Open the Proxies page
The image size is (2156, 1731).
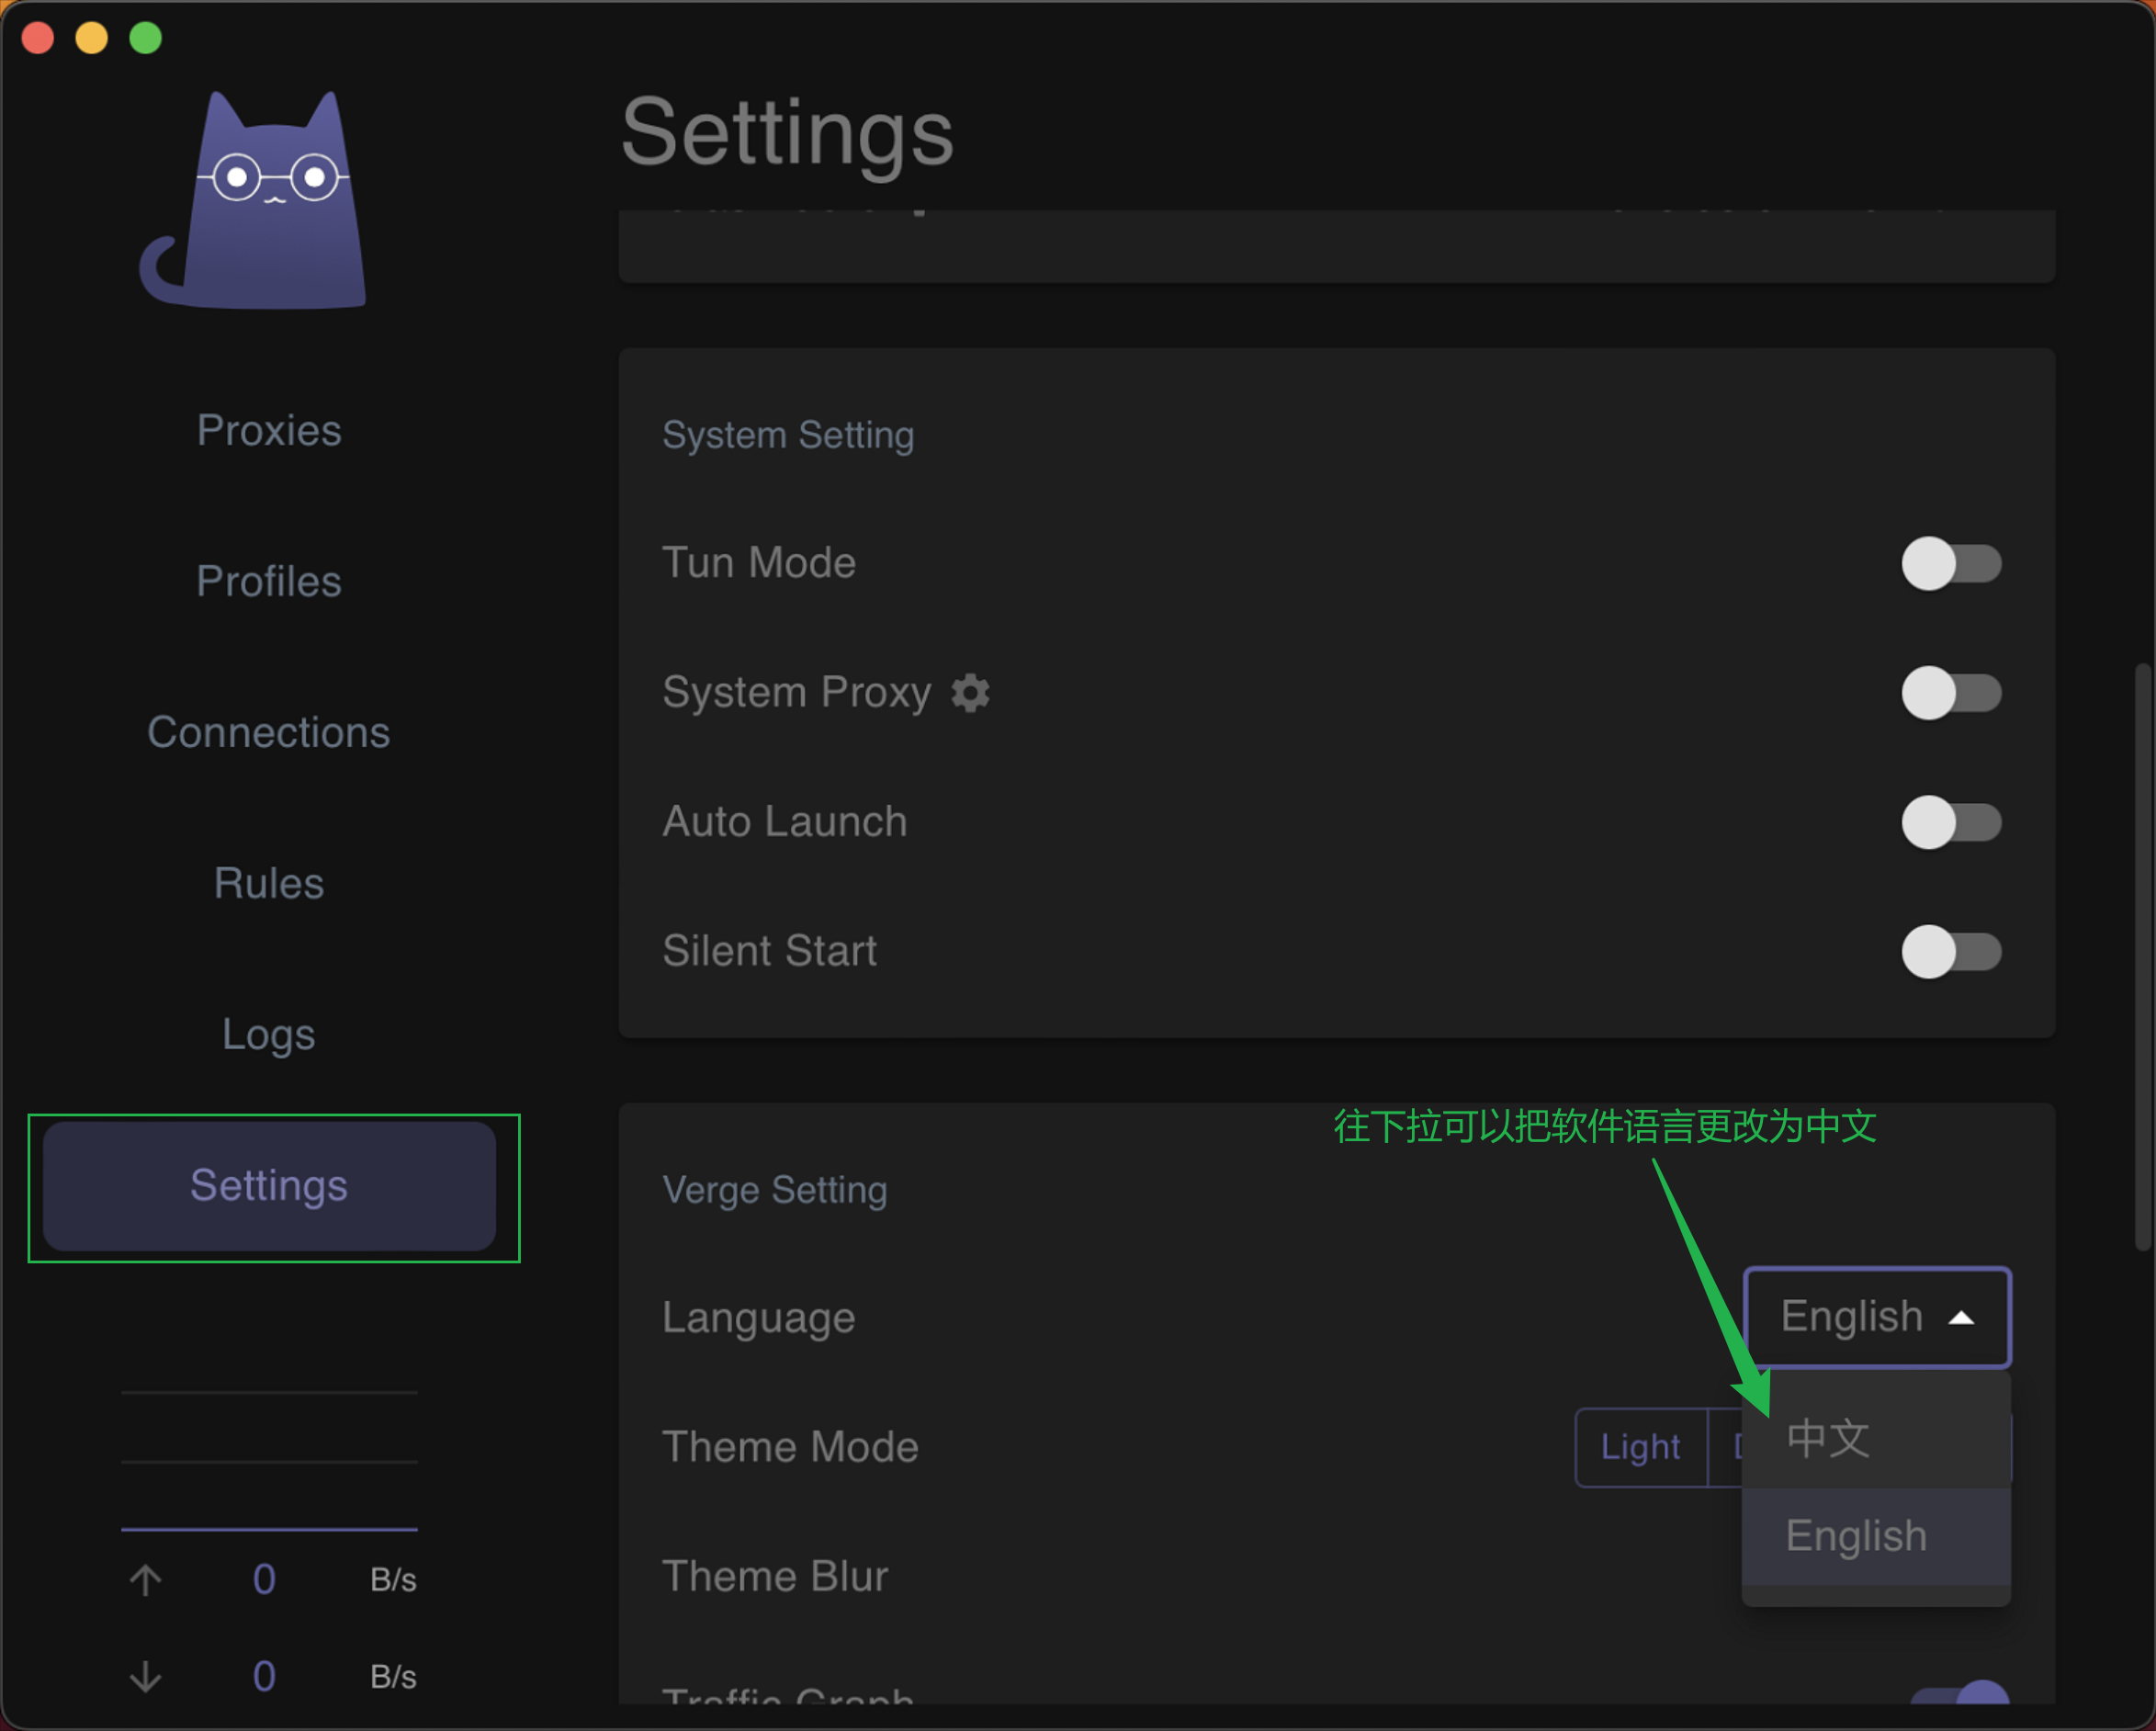[x=269, y=430]
